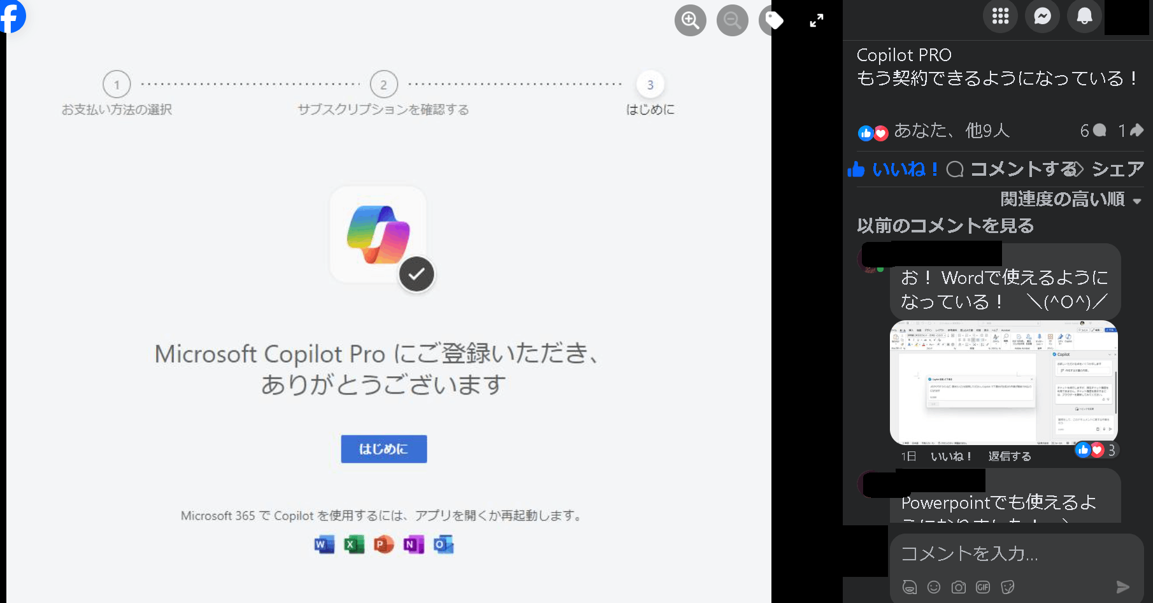View the 3 reactions on comment
1153x603 pixels.
coord(1096,450)
